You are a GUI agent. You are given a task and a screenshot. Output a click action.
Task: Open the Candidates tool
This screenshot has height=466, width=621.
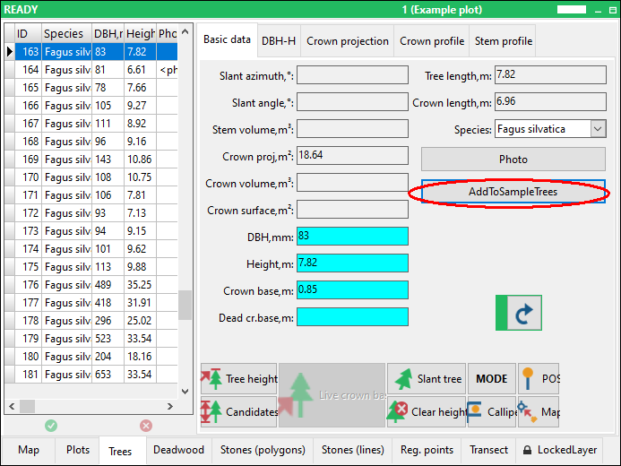pyautogui.click(x=239, y=412)
